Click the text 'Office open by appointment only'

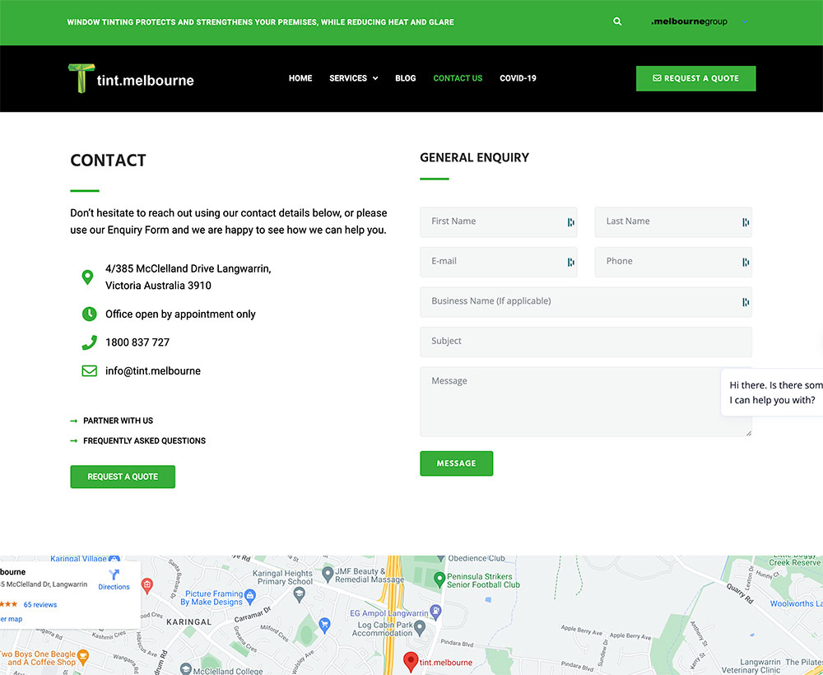[x=180, y=314]
